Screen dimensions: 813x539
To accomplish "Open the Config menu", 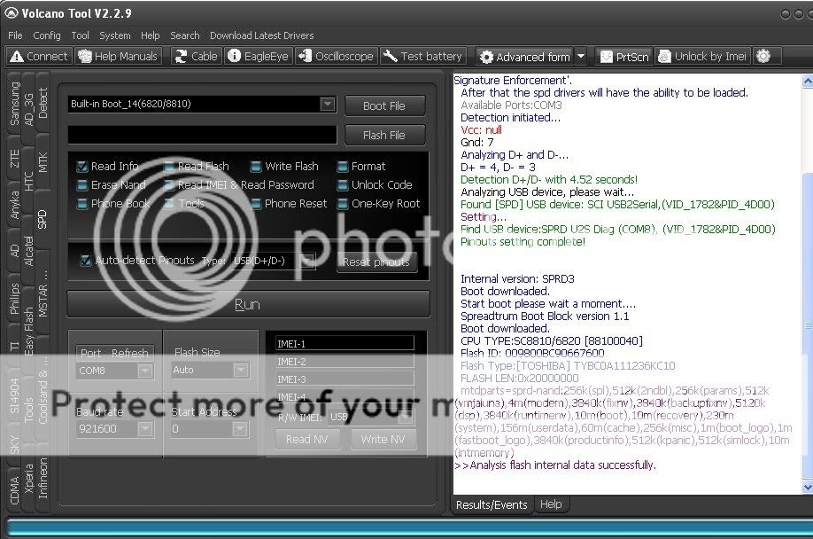I will (x=47, y=35).
